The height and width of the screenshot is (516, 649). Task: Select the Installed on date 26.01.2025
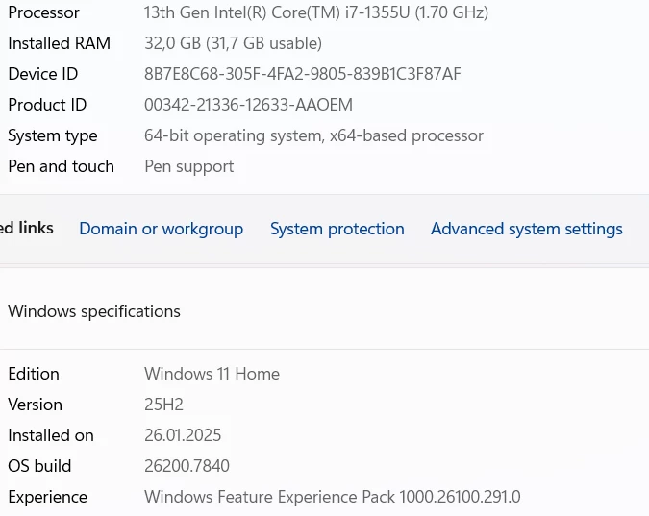point(183,435)
